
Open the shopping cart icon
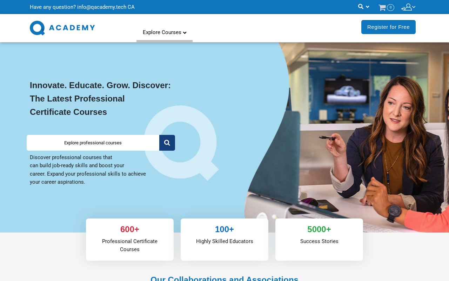point(382,7)
